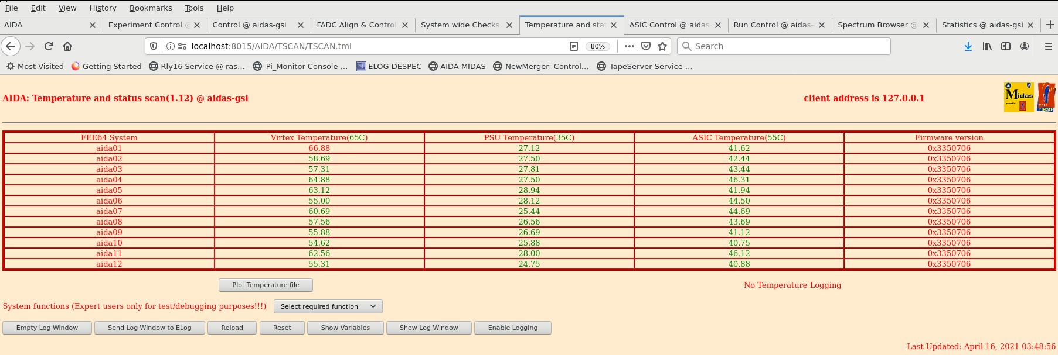
Task: Open page actions three-dot menu
Action: pos(630,46)
